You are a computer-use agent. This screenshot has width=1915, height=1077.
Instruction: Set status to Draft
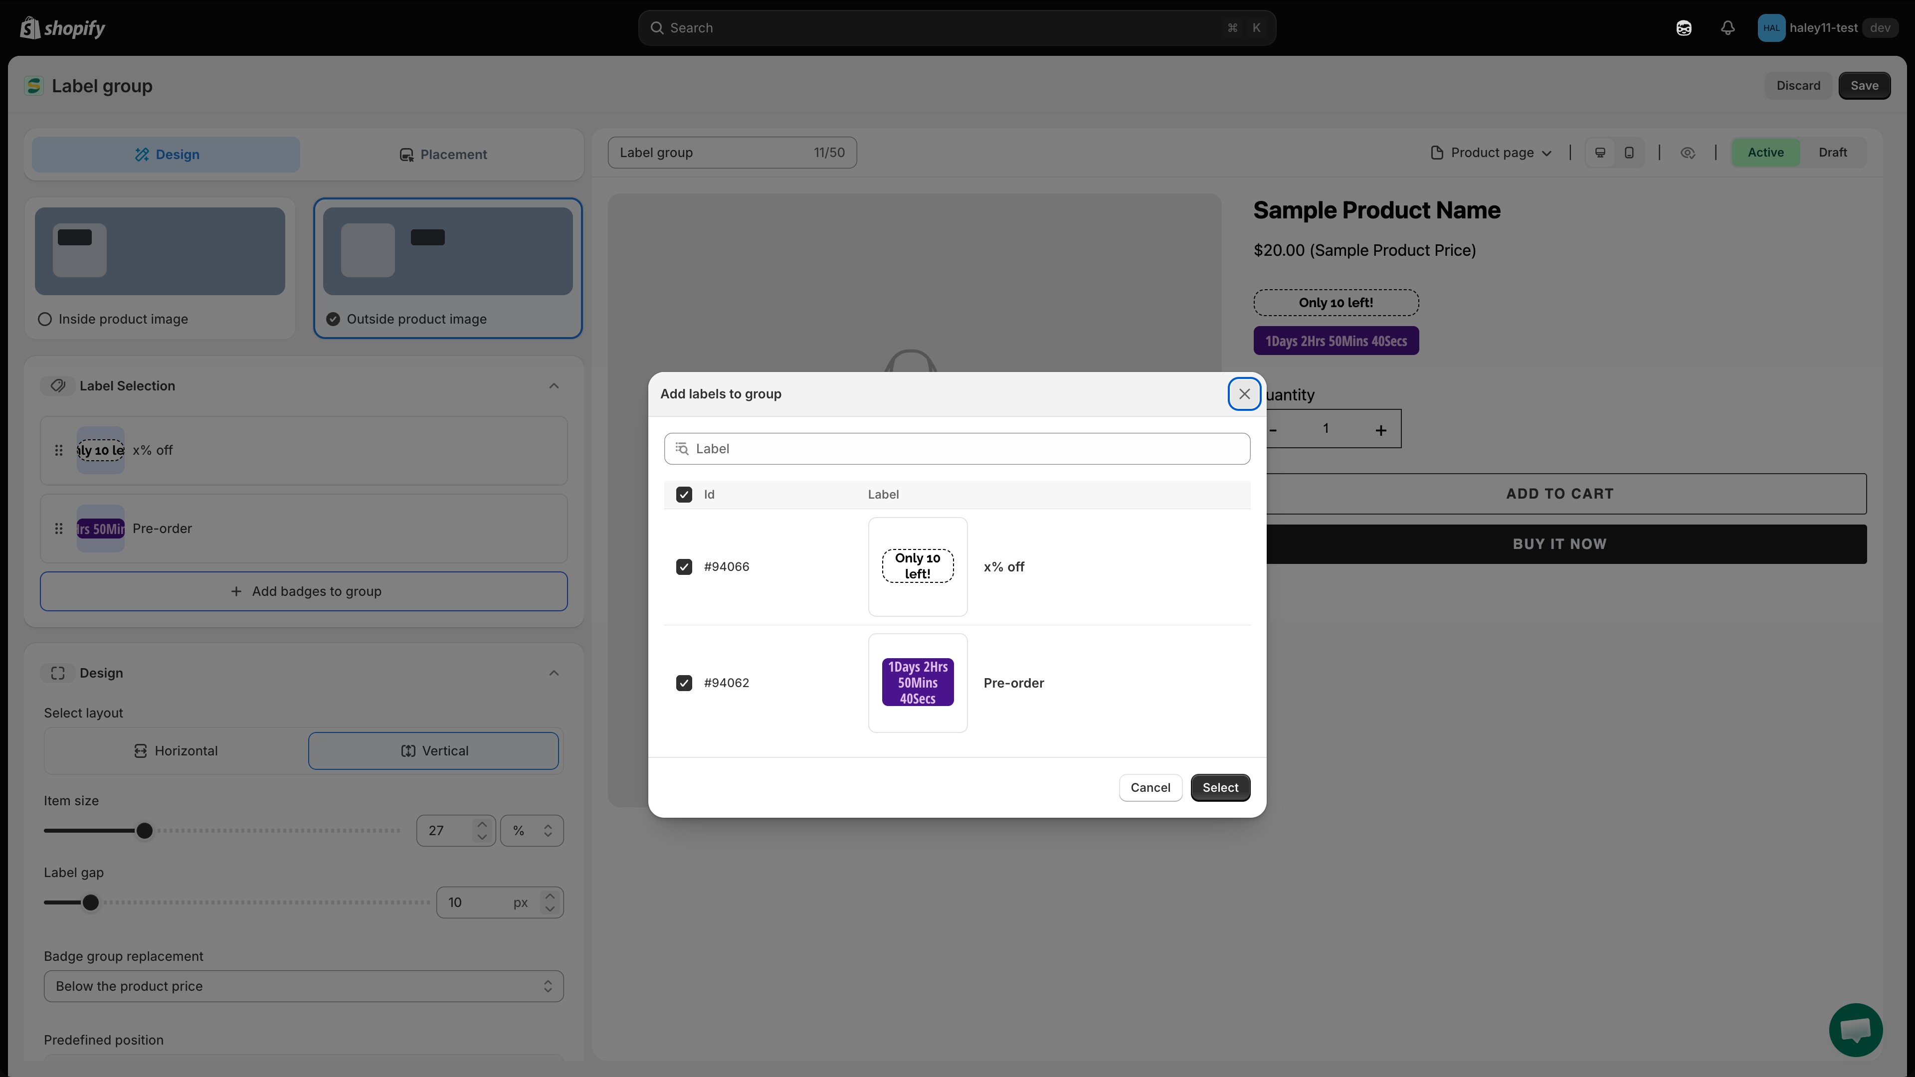[x=1833, y=153]
